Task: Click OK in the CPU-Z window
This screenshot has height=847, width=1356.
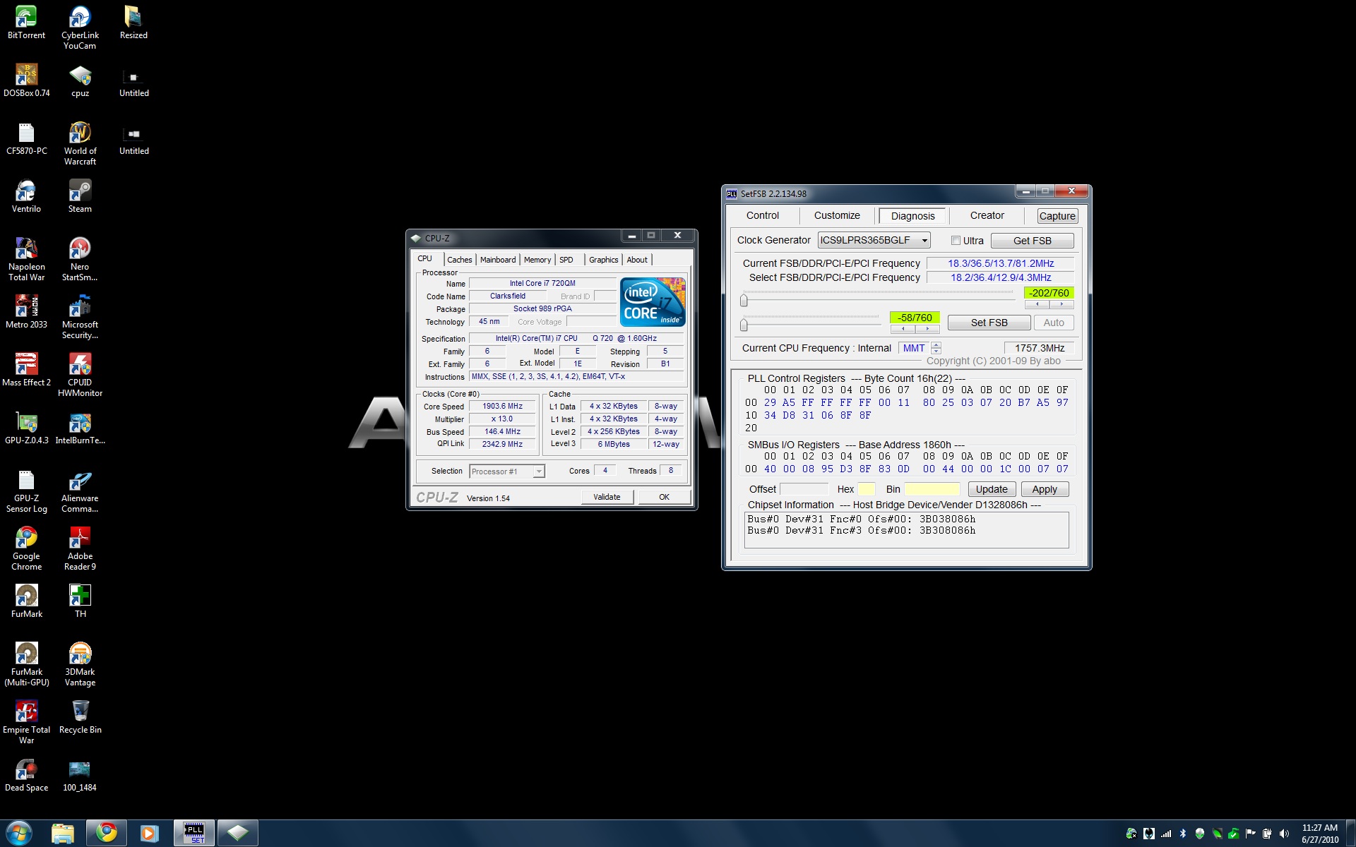Action: 664,497
